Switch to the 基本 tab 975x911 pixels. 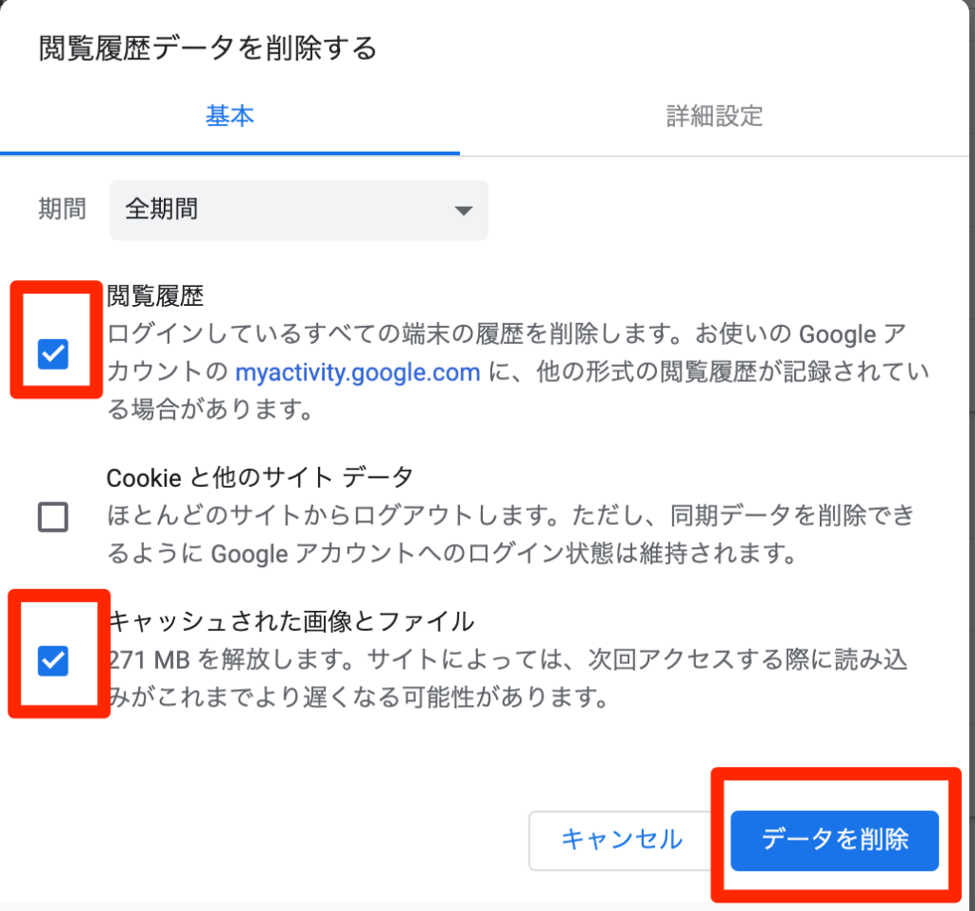tap(229, 116)
